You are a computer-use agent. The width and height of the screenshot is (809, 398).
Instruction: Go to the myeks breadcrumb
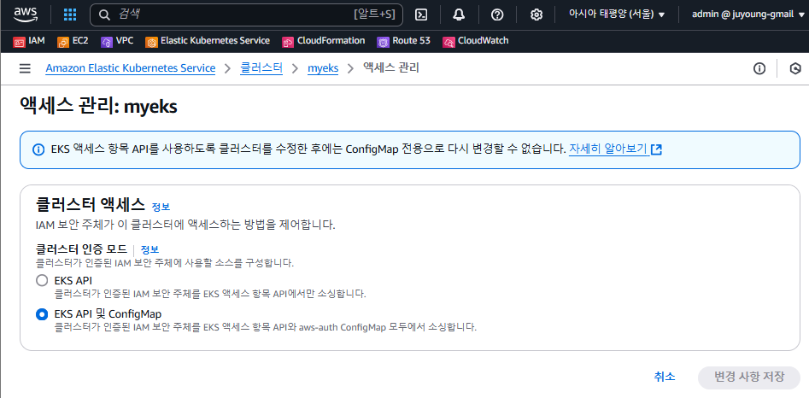click(323, 68)
